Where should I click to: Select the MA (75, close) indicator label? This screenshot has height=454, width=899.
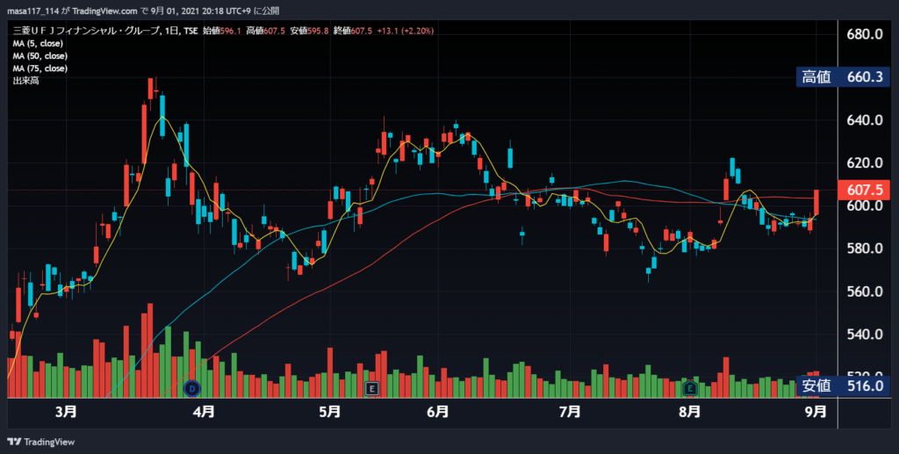40,68
